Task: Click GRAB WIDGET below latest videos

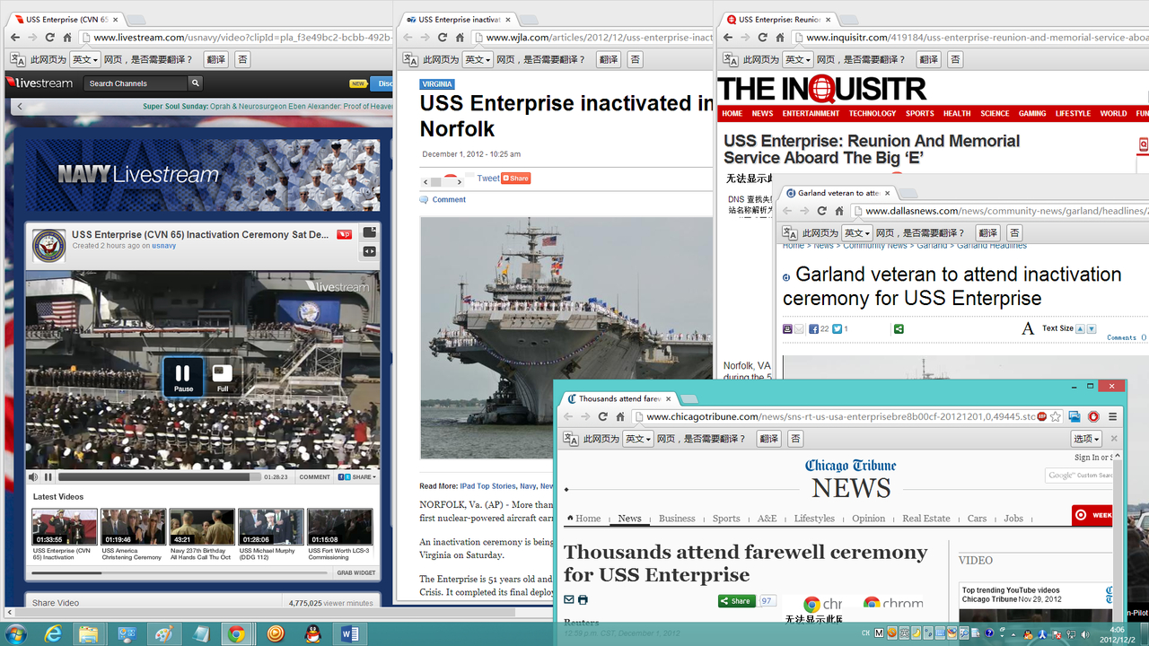Action: tap(356, 572)
